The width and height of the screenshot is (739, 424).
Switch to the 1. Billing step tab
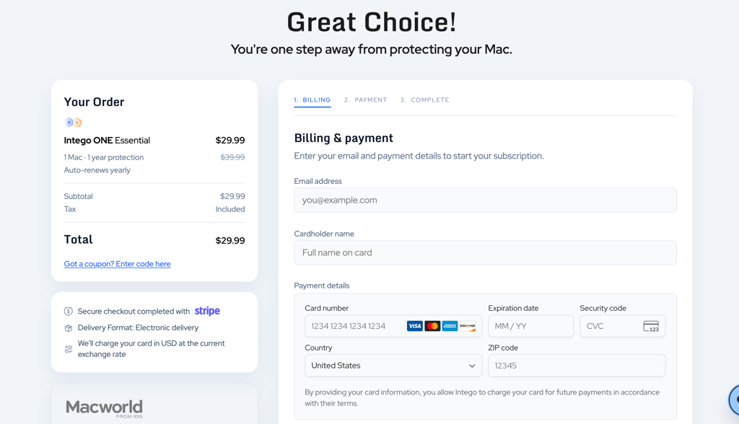312,100
